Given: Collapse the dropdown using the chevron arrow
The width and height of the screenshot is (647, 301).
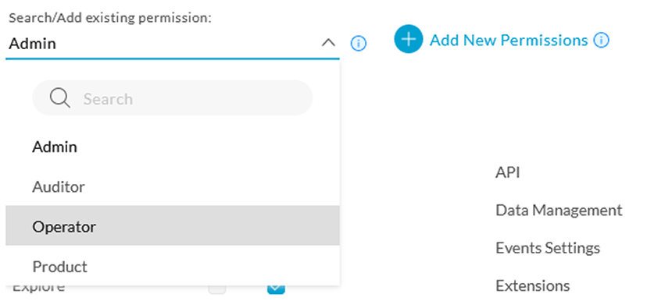Looking at the screenshot, I should [328, 42].
